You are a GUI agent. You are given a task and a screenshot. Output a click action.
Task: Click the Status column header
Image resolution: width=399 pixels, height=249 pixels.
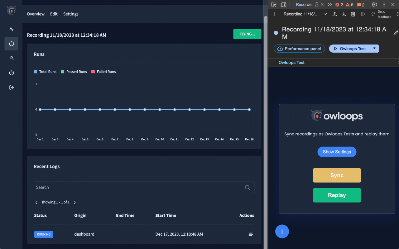tap(41, 215)
